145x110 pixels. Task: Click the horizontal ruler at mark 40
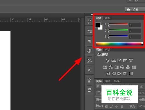point(46,20)
